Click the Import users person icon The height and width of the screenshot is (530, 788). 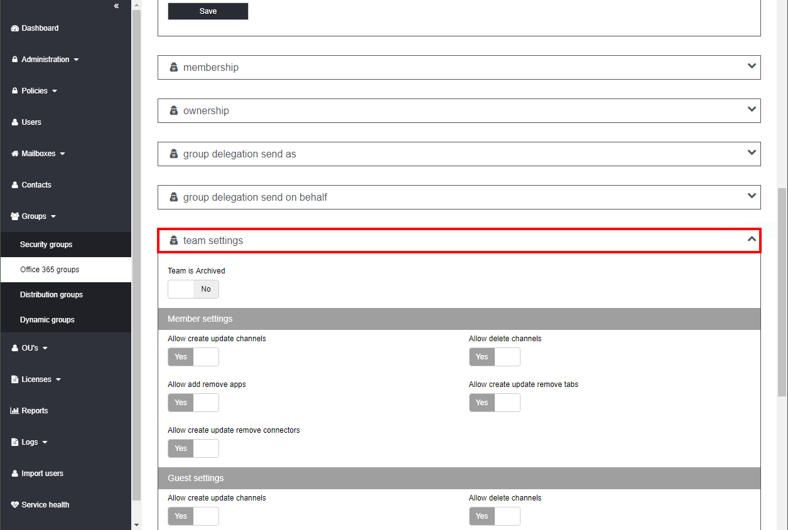pos(15,474)
